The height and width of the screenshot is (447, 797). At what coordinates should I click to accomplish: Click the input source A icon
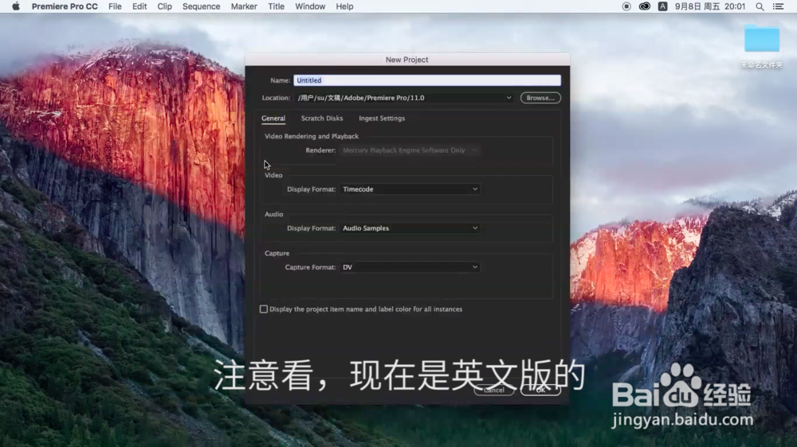(x=663, y=6)
